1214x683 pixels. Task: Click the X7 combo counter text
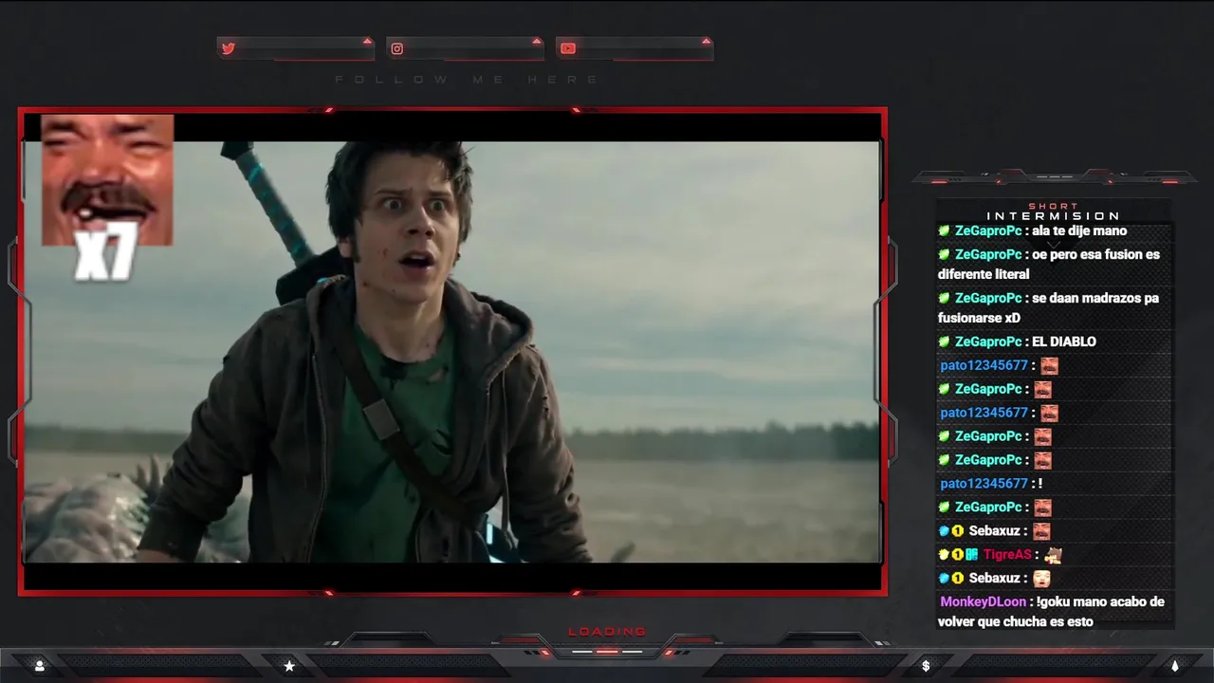pos(107,252)
